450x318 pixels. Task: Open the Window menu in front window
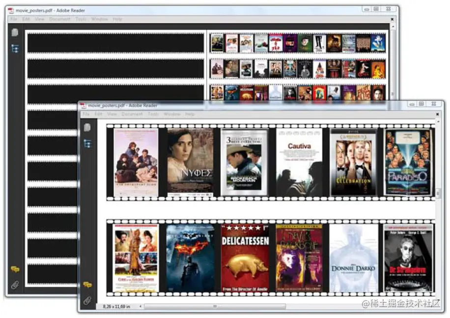pos(172,114)
